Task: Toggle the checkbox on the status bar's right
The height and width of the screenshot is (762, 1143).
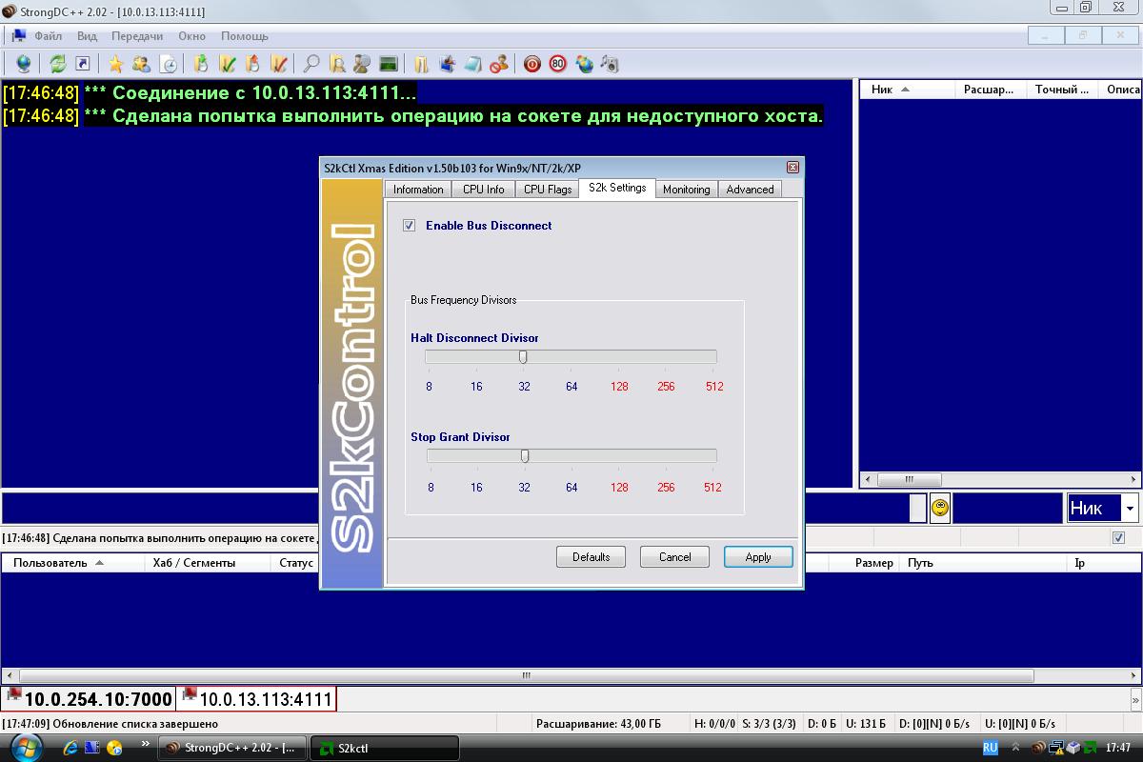Action: pyautogui.click(x=1119, y=538)
